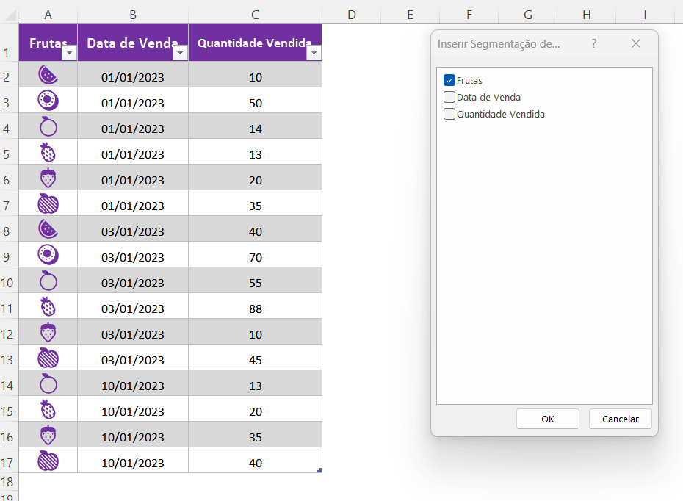This screenshot has height=501, width=683.
Task: Open help with the dialog's question mark icon
Action: pyautogui.click(x=594, y=44)
